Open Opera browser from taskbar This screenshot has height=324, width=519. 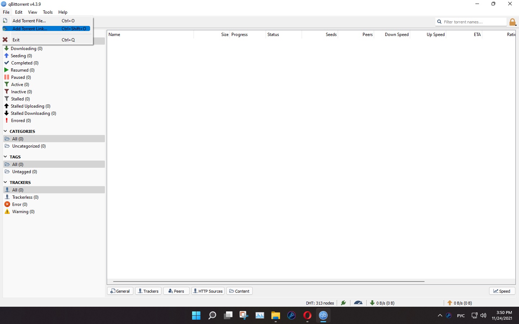pos(307,315)
